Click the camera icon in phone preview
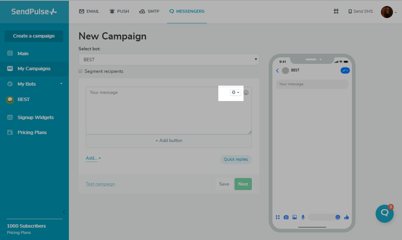 [x=286, y=217]
